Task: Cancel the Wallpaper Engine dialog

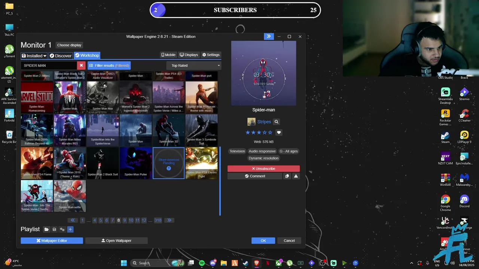Action: click(289, 241)
